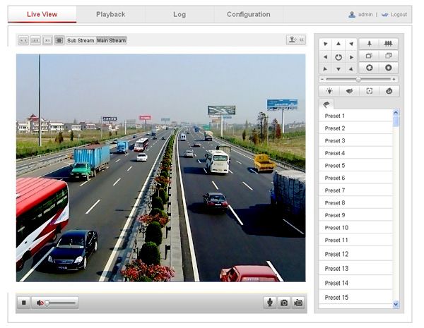Set original X1 window size

pyautogui.click(x=47, y=40)
